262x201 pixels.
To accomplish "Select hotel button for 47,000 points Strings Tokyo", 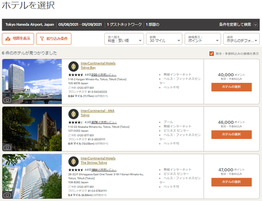I will (231, 182).
